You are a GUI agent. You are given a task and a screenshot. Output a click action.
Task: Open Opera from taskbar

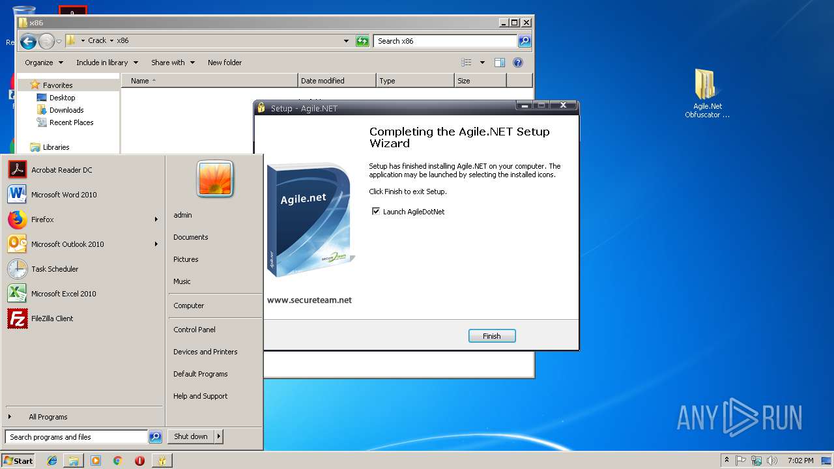pyautogui.click(x=139, y=461)
